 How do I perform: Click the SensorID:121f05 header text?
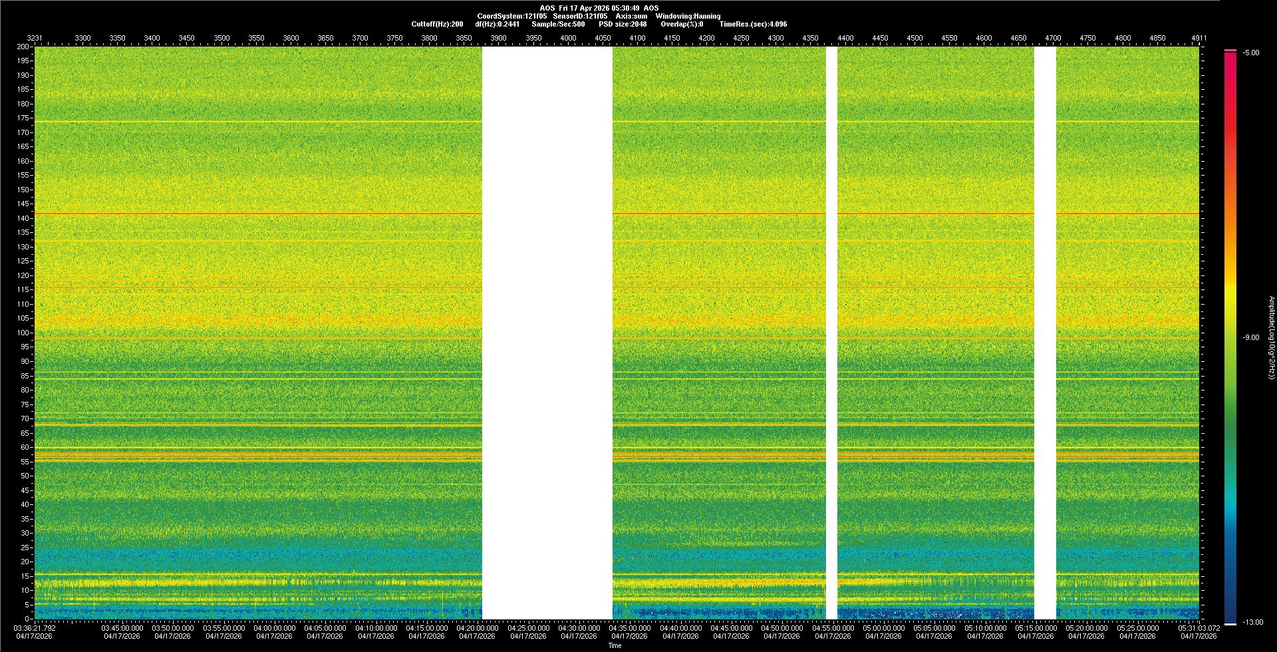point(579,16)
